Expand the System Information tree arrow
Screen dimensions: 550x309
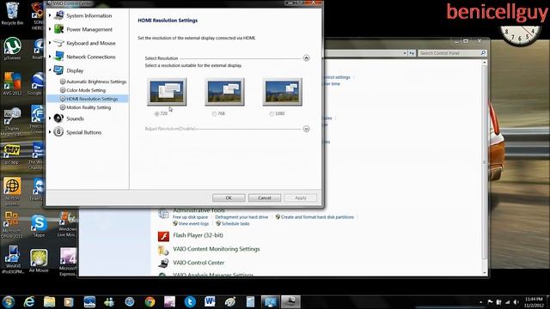(50, 15)
